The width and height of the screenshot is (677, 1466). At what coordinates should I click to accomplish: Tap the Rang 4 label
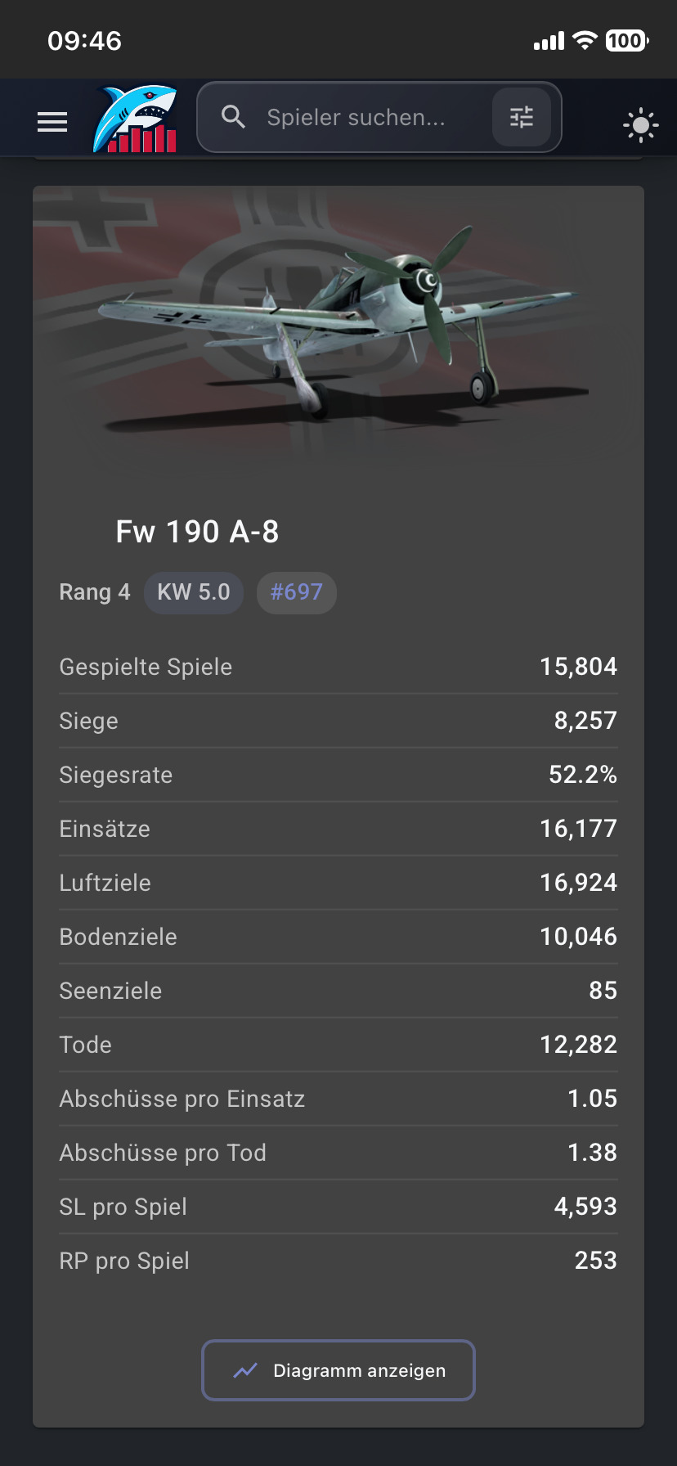[95, 592]
